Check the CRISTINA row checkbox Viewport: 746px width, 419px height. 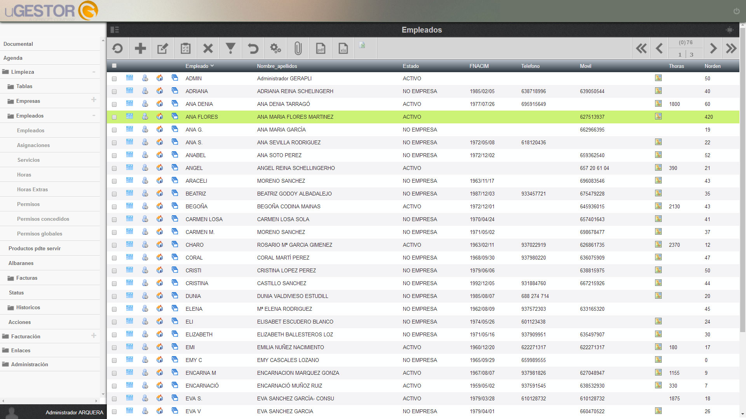(x=114, y=284)
